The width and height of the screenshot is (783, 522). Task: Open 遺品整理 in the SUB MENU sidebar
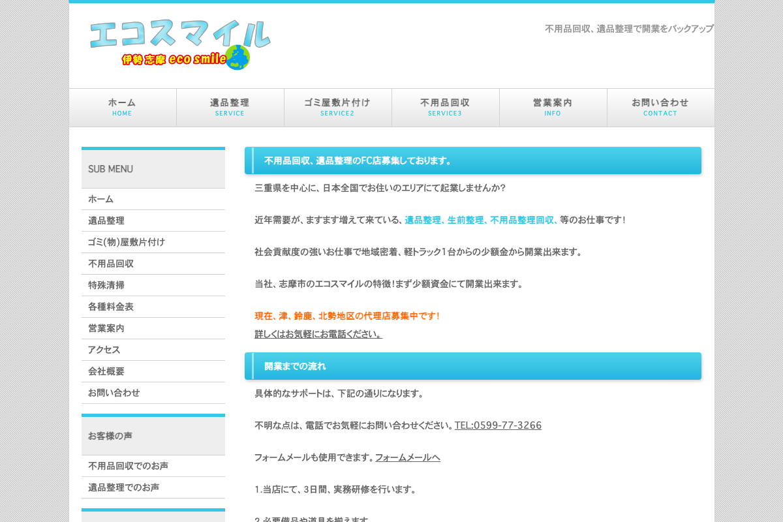[153, 221]
